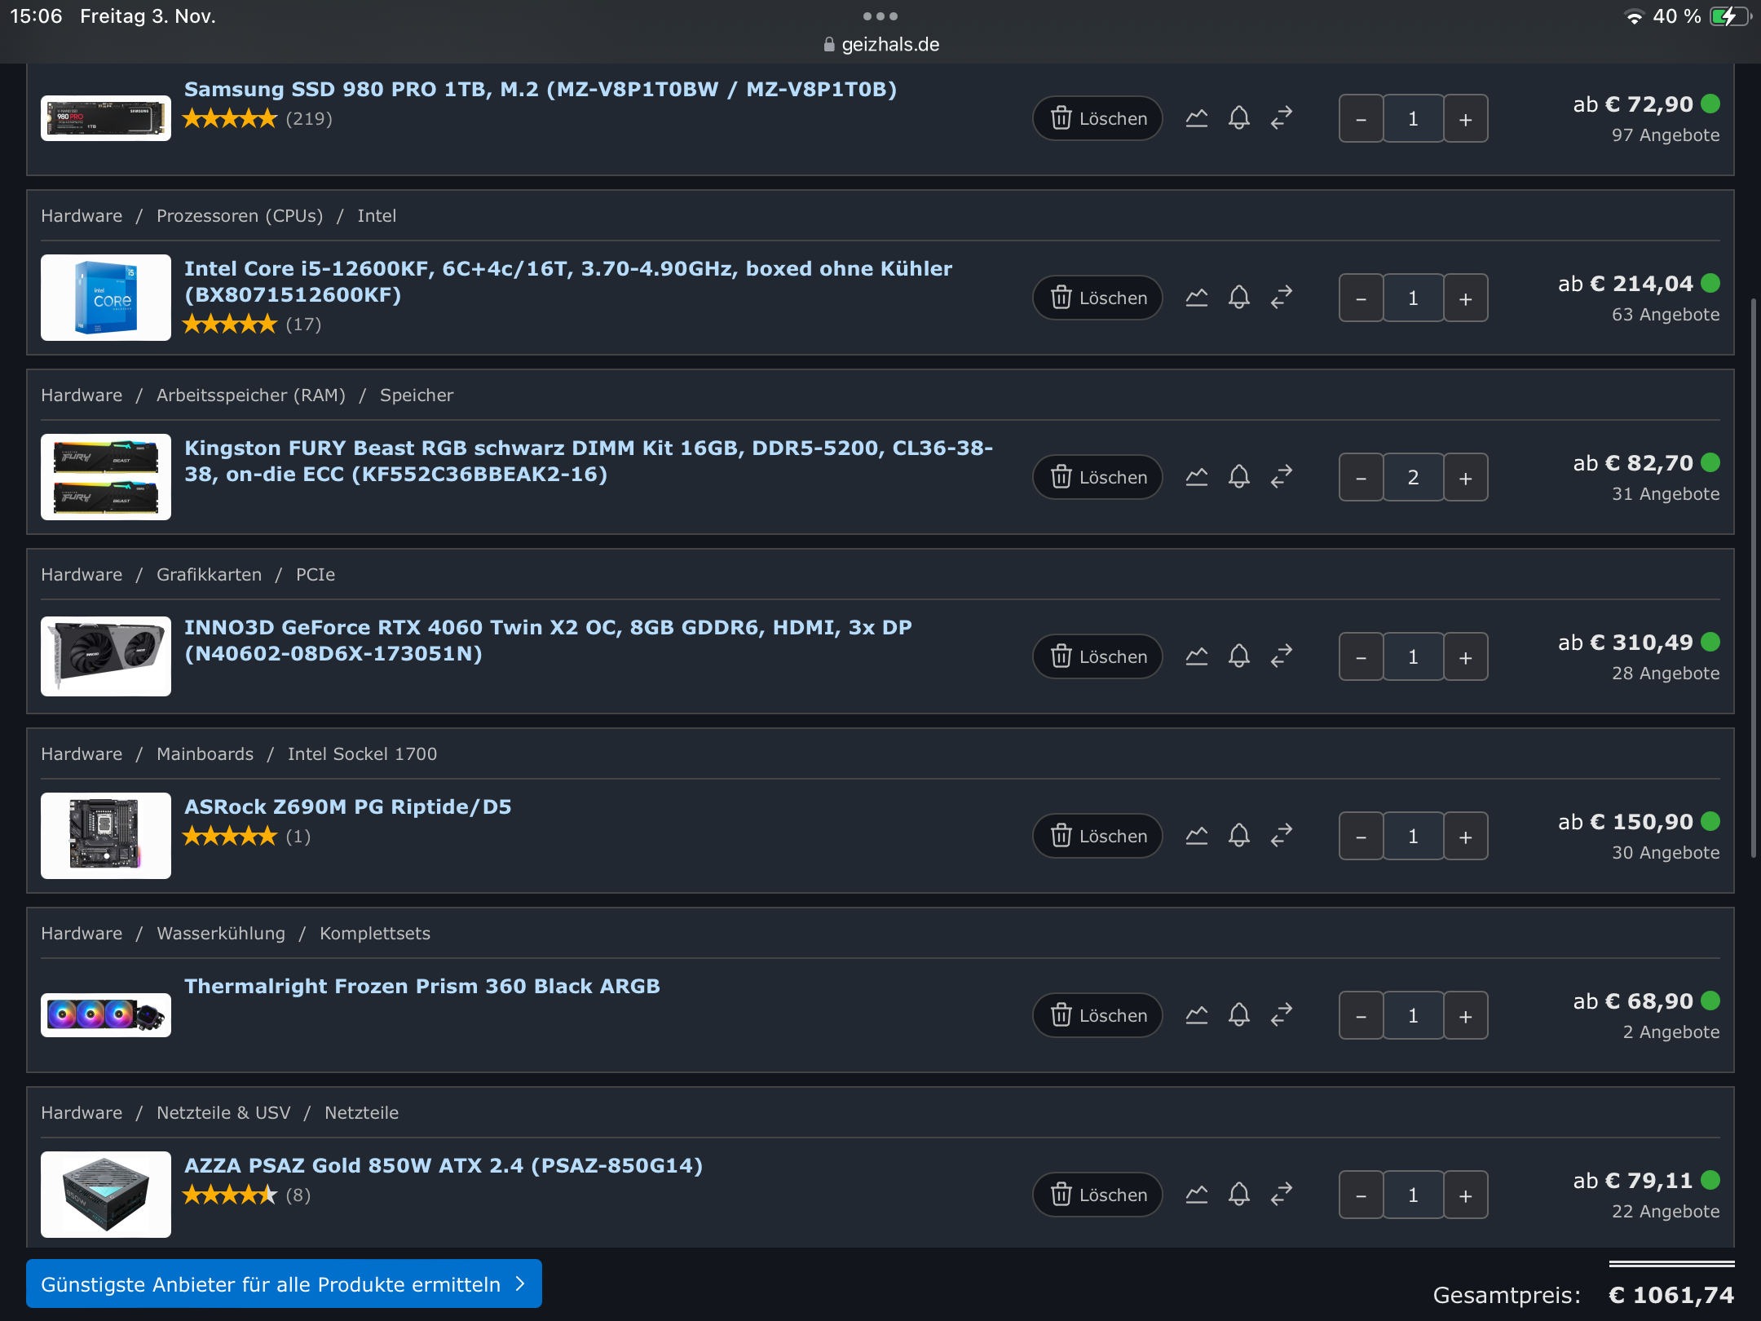The image size is (1761, 1321).
Task: Set price alert bell for AZZA PSAZ Gold 850W
Action: 1238,1195
